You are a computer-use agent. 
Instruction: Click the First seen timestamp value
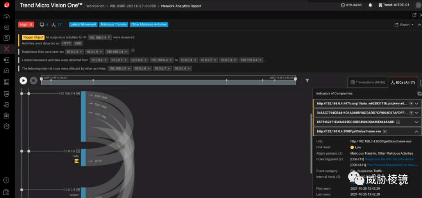tap(365, 189)
